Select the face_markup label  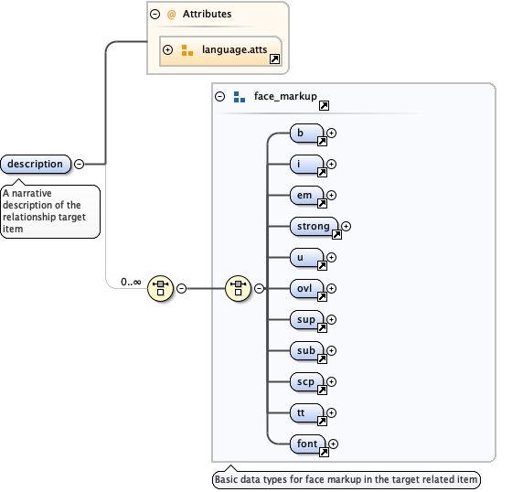(285, 96)
